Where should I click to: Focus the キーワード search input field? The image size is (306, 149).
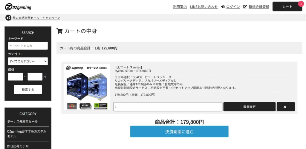click(x=28, y=46)
